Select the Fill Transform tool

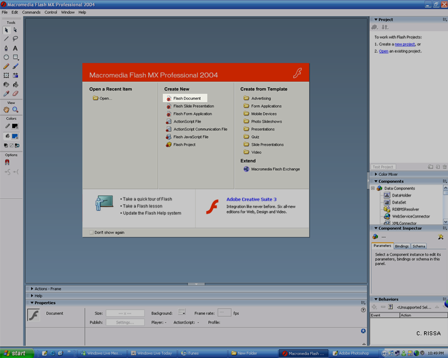16,75
